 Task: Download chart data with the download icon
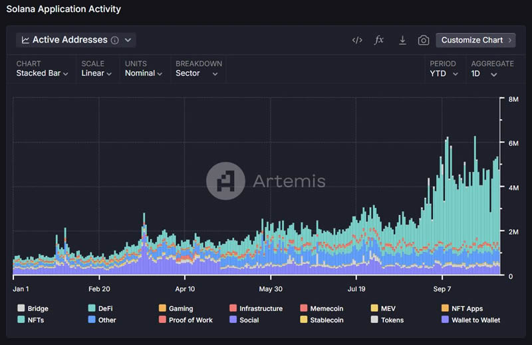point(402,40)
